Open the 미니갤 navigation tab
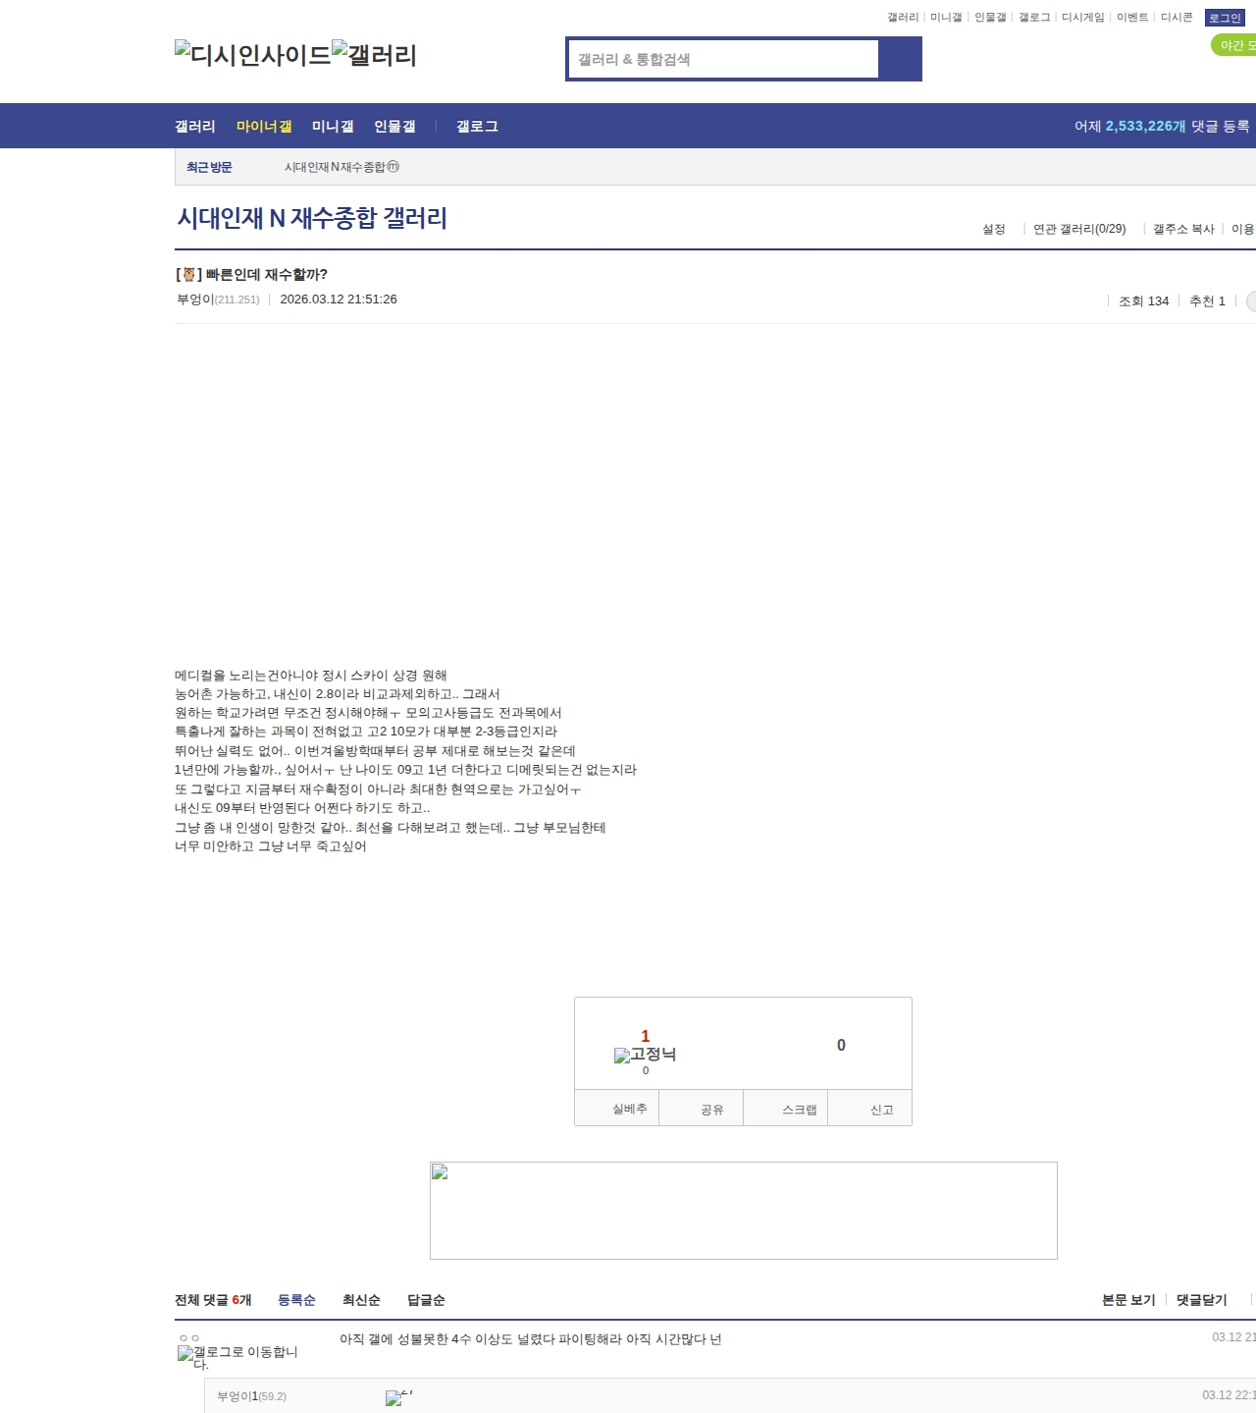Viewport: 1256px width, 1413px height. click(x=333, y=126)
